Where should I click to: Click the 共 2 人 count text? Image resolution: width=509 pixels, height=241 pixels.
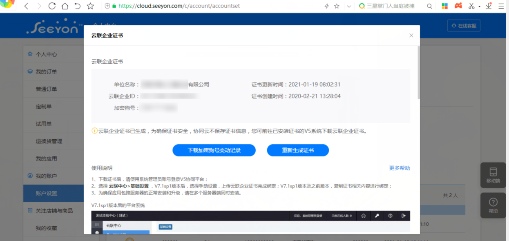pos(451,196)
